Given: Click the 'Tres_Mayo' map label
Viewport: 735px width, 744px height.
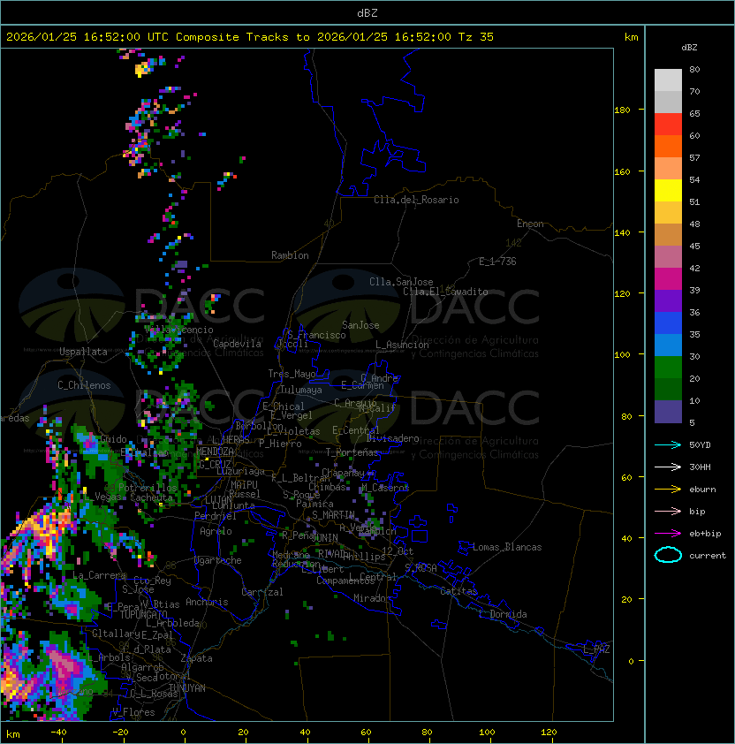Looking at the screenshot, I should point(292,374).
